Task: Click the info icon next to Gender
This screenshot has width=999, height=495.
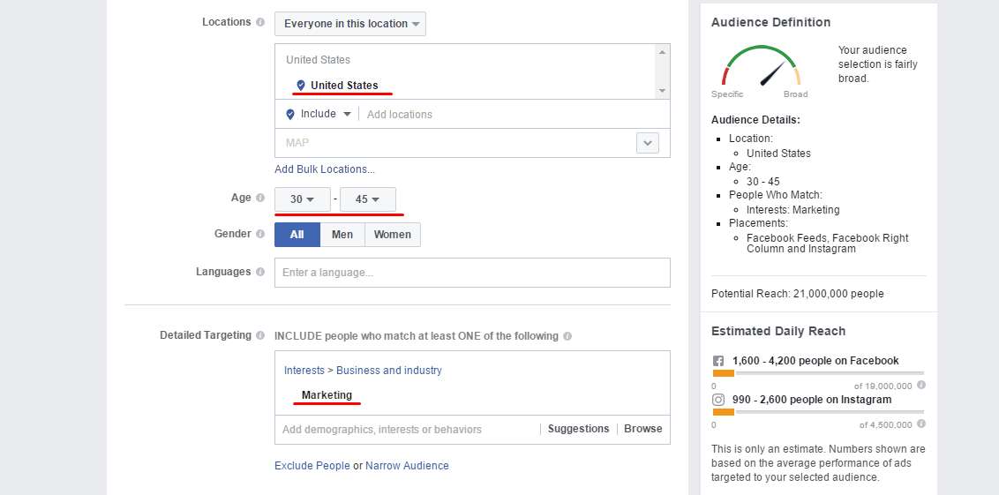Action: 260,234
